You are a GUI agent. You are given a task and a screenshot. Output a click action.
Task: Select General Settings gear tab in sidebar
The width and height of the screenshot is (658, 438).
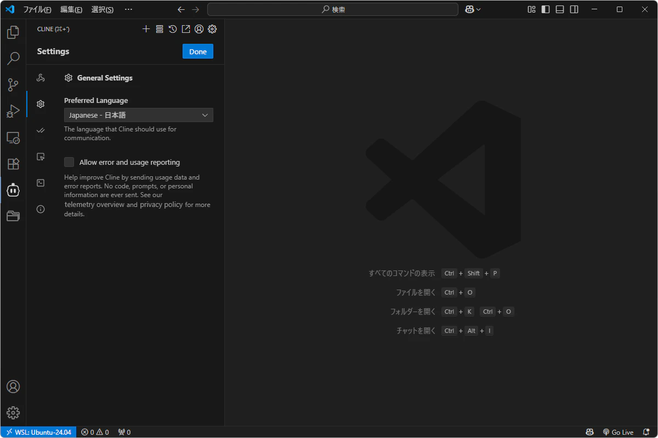[x=41, y=104]
